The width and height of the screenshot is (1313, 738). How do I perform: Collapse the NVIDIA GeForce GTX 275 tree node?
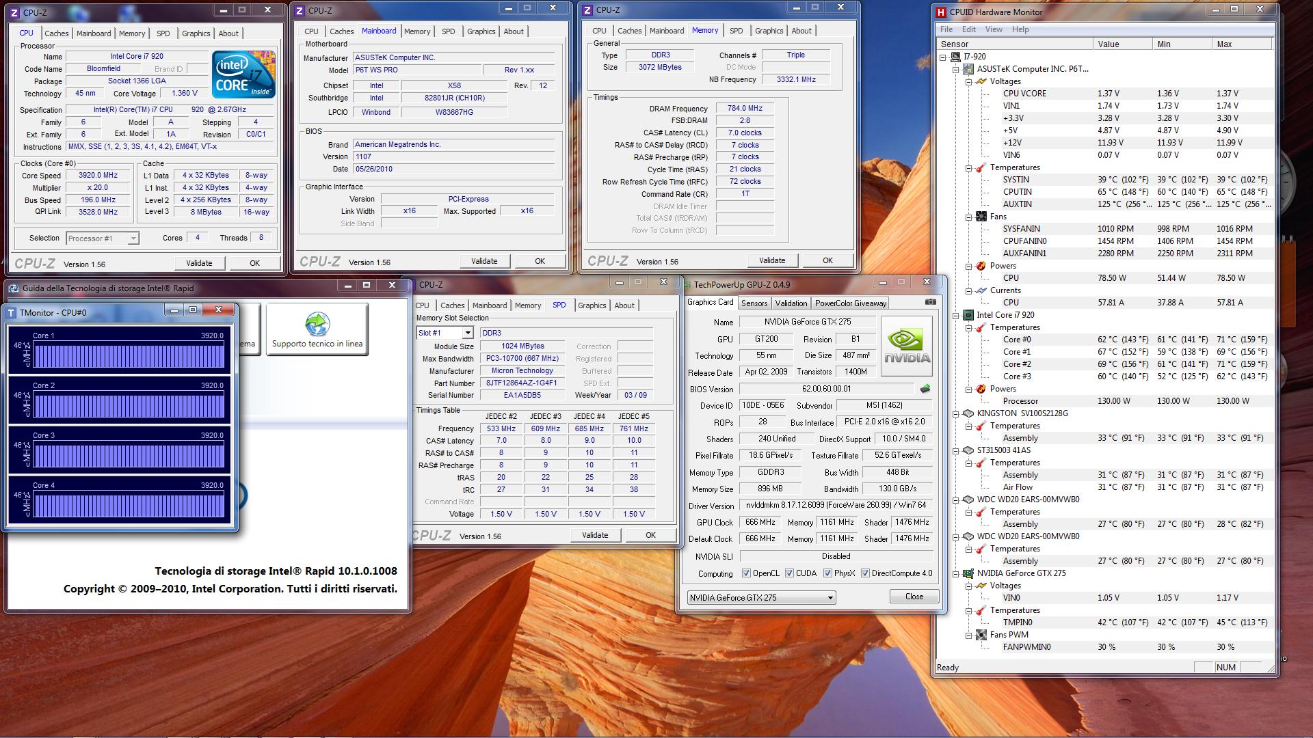click(956, 573)
